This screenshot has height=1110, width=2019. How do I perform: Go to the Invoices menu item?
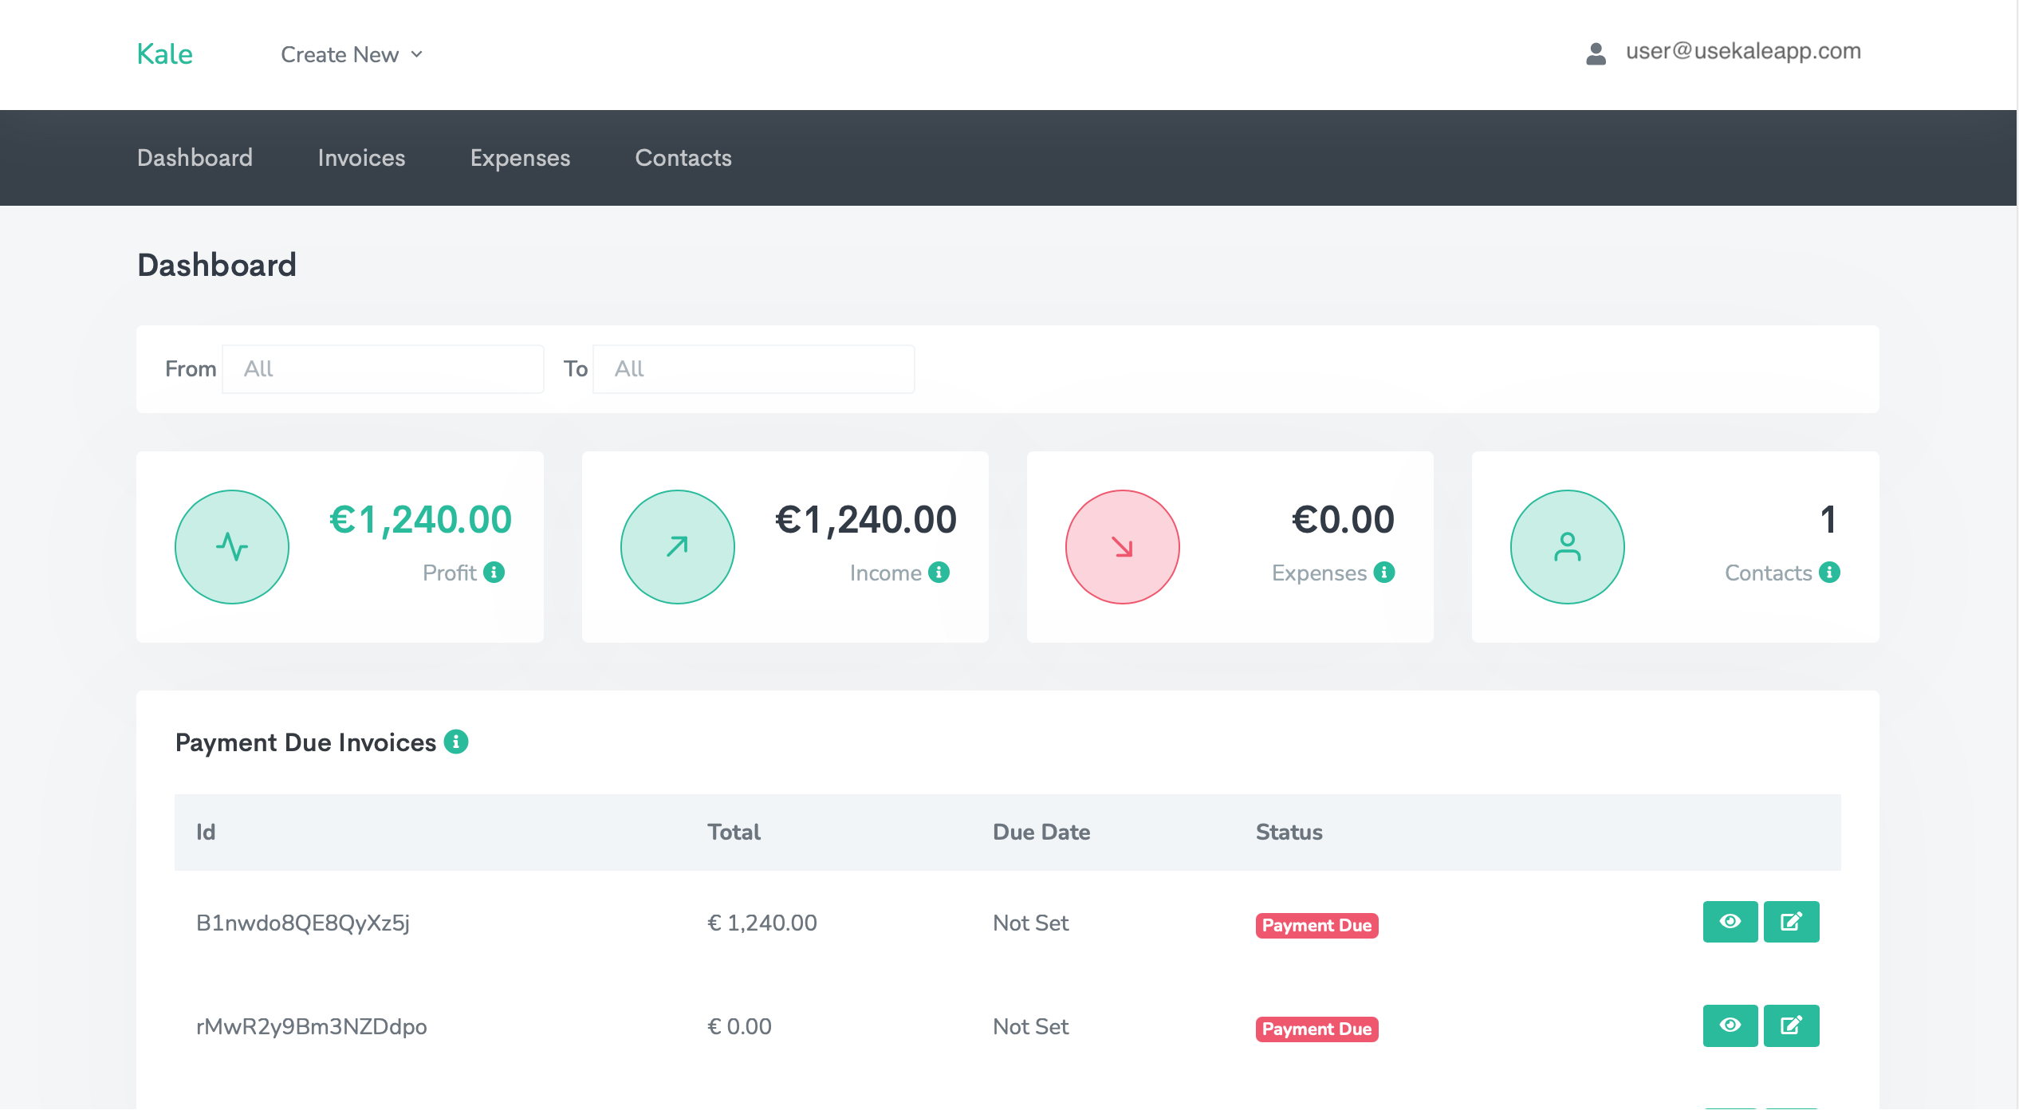point(361,158)
